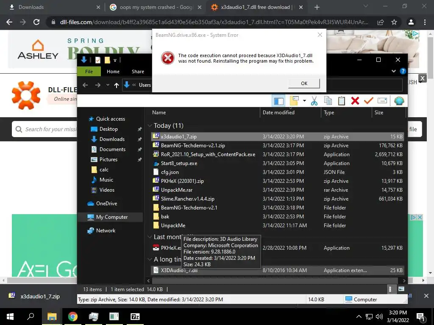The image size is (434, 325).
Task: Expand the Explorer ribbon chevron
Action: pos(394,71)
